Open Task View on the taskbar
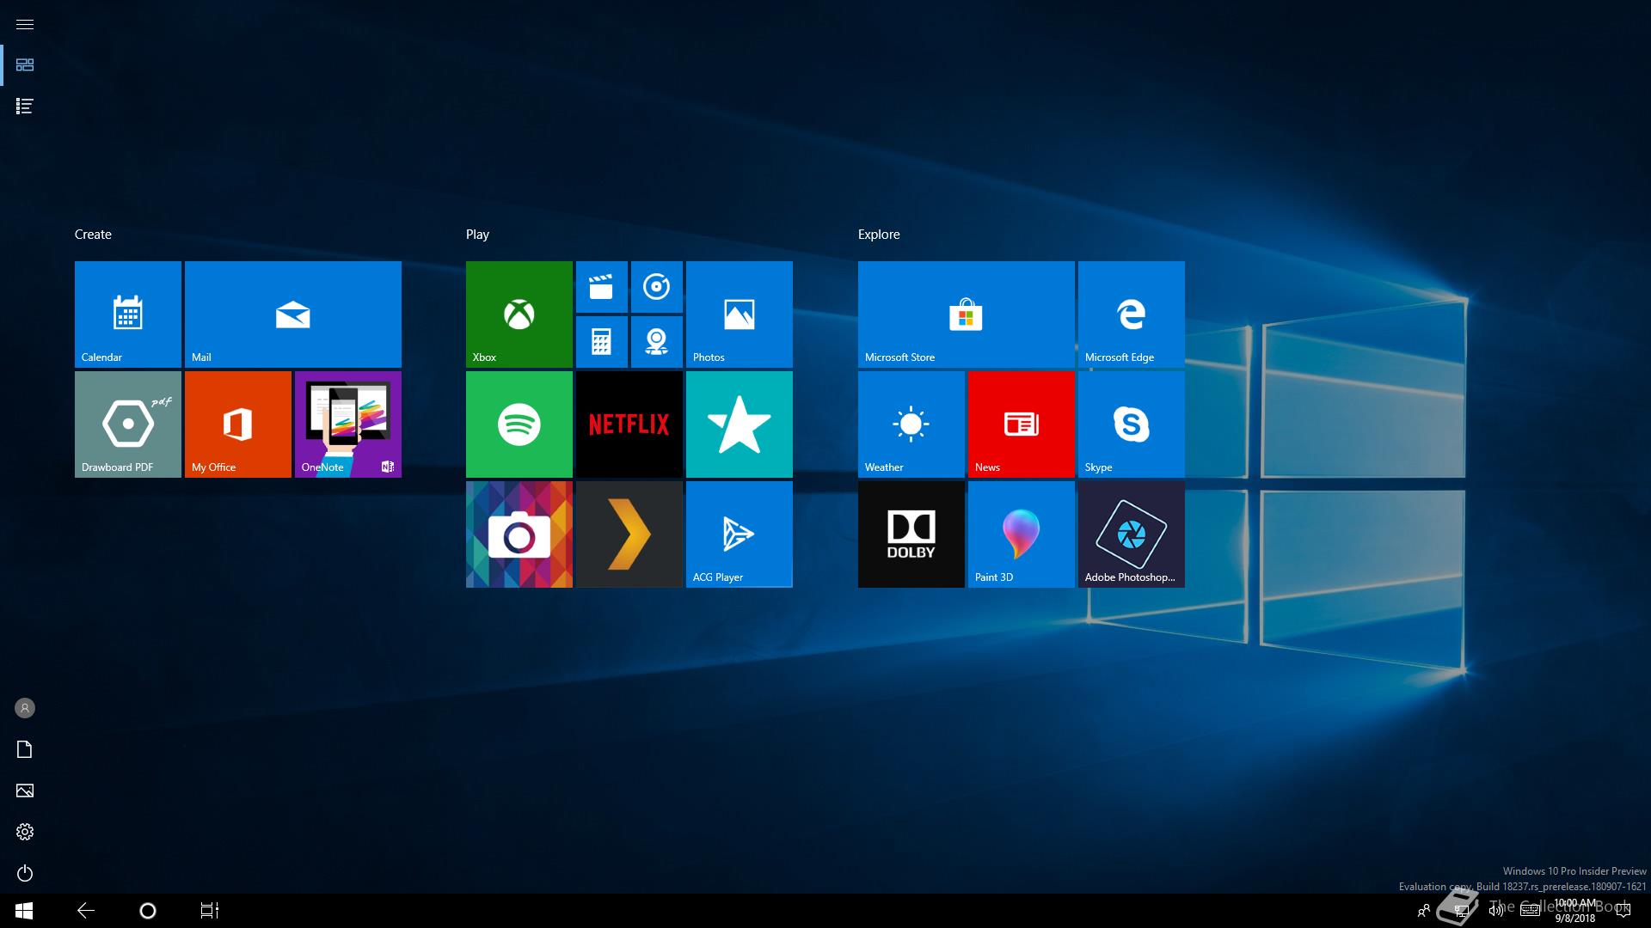This screenshot has width=1651, height=928. [x=210, y=911]
